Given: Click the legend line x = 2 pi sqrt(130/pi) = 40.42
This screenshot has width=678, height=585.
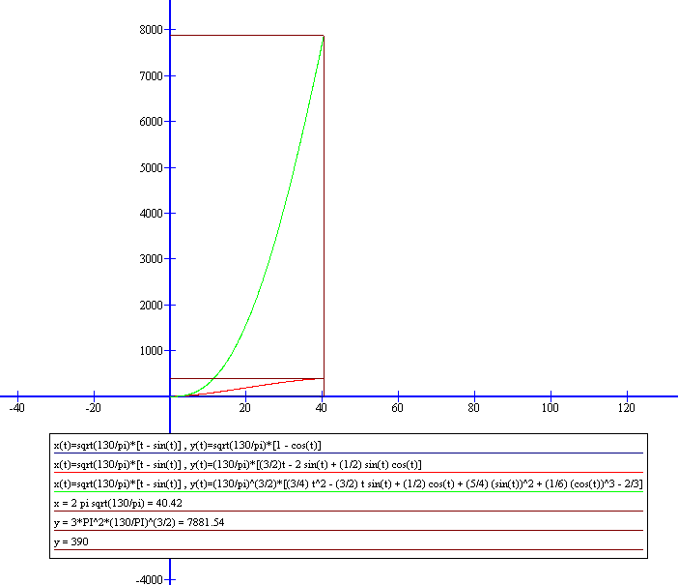Looking at the screenshot, I should 118,503.
